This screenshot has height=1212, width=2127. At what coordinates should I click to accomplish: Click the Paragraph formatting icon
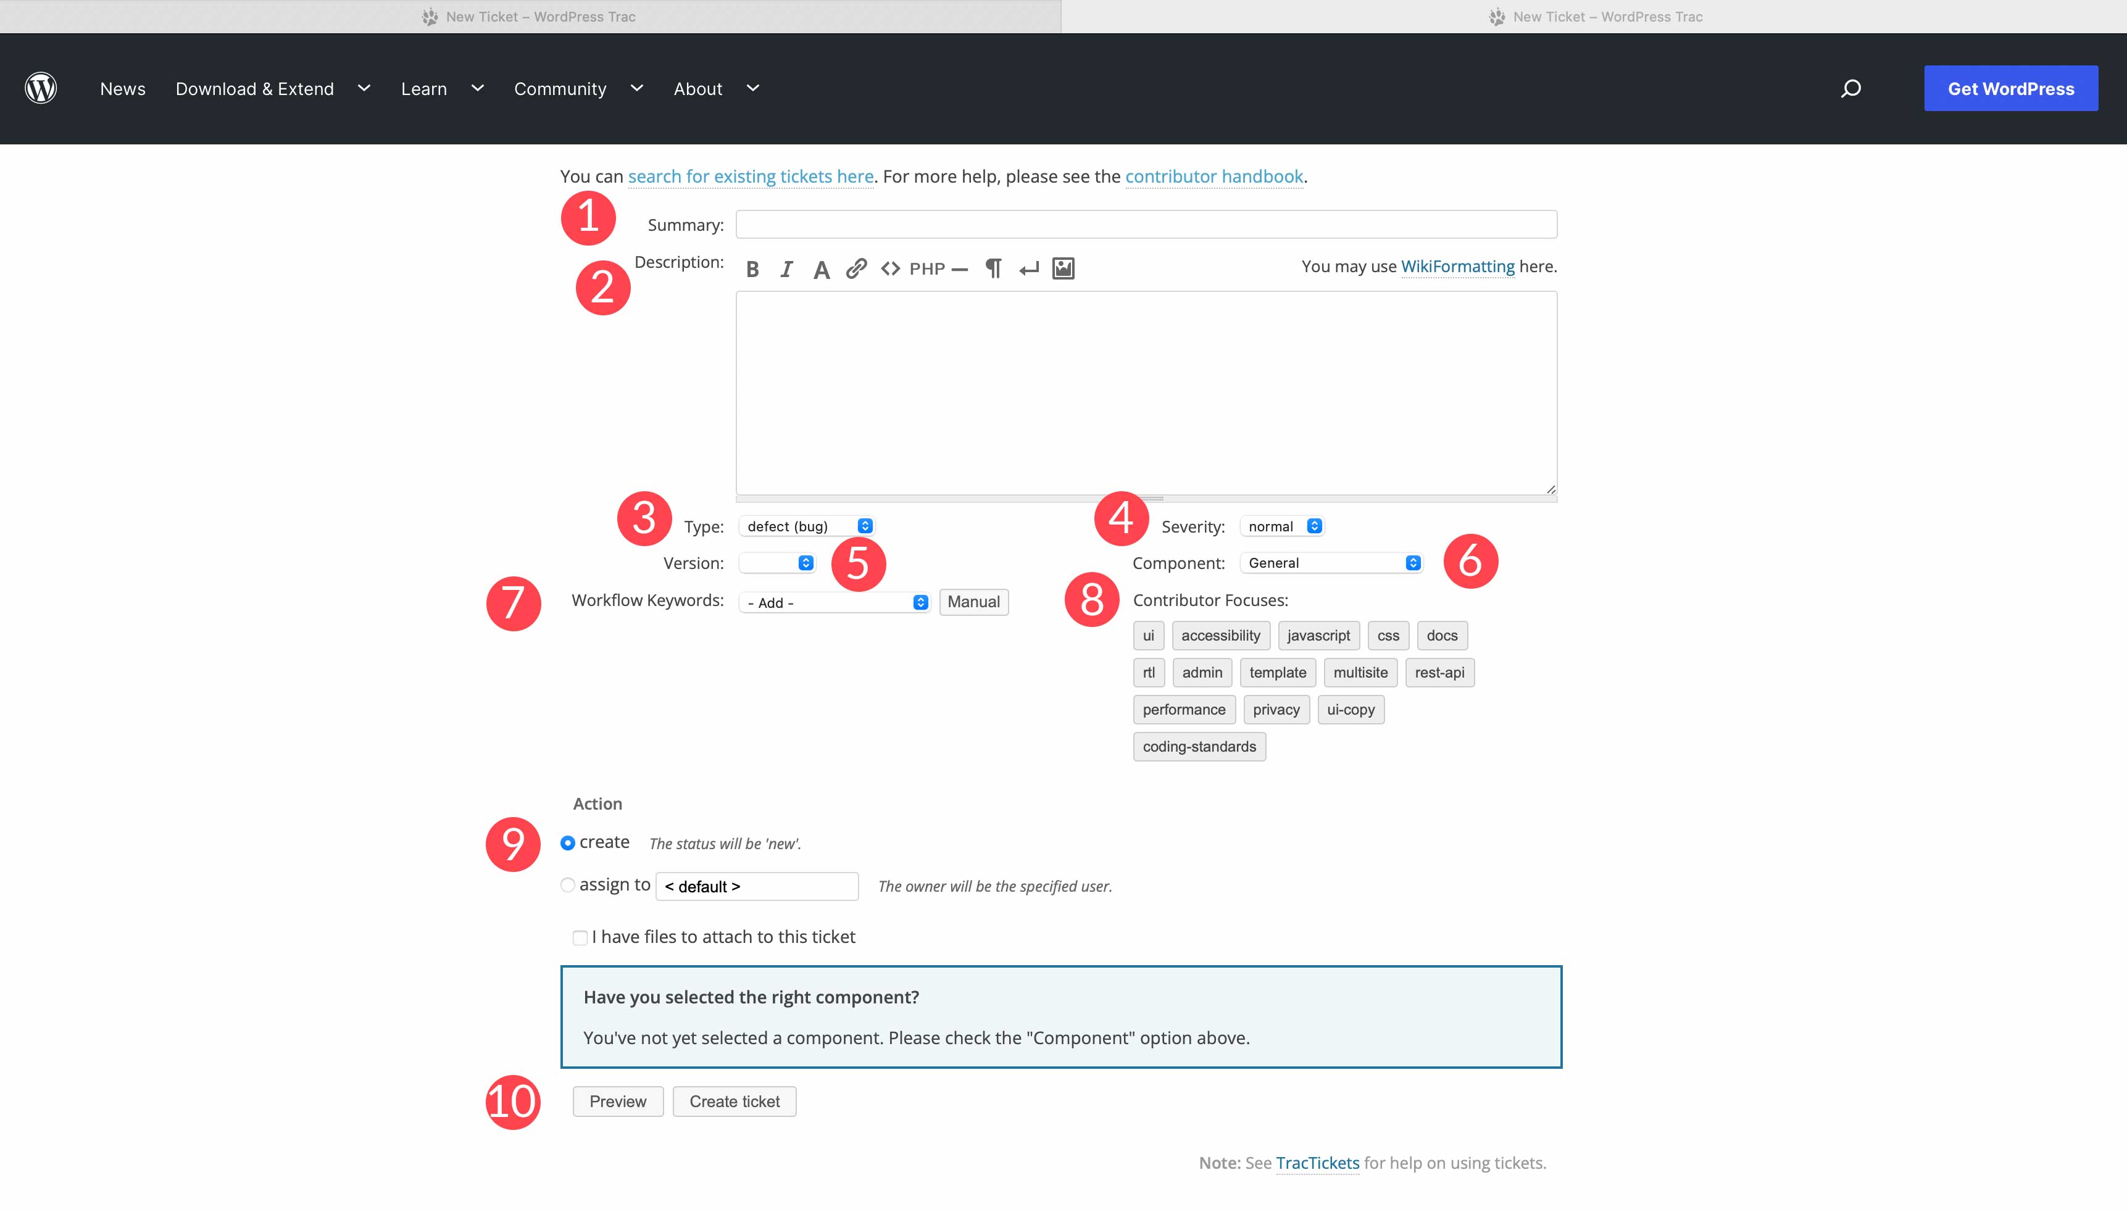point(992,268)
